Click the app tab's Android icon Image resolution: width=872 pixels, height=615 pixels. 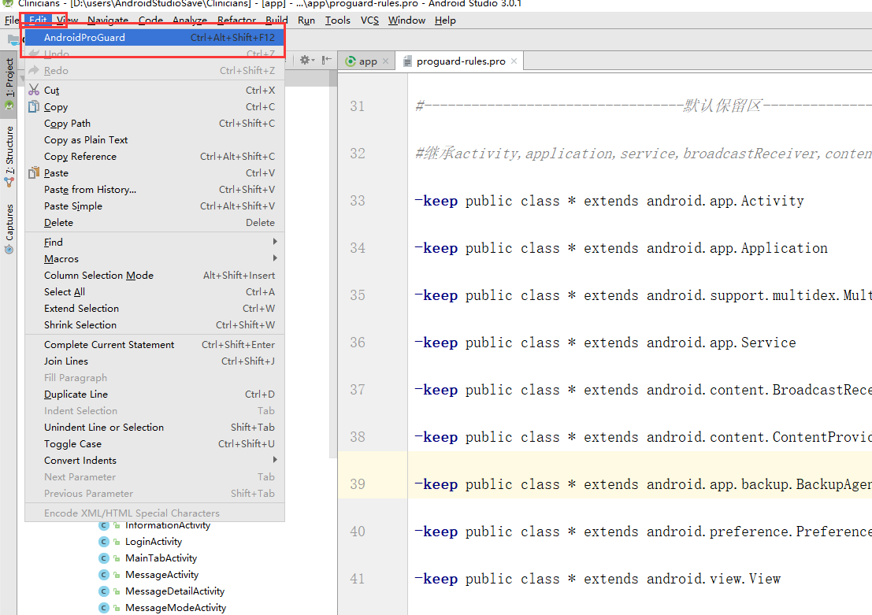tap(351, 61)
